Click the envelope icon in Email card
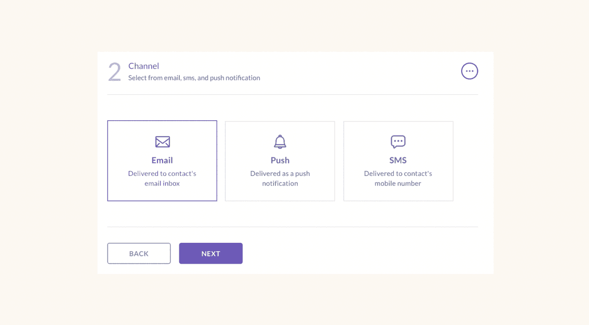Screen dimensions: 589x325 tap(162, 142)
